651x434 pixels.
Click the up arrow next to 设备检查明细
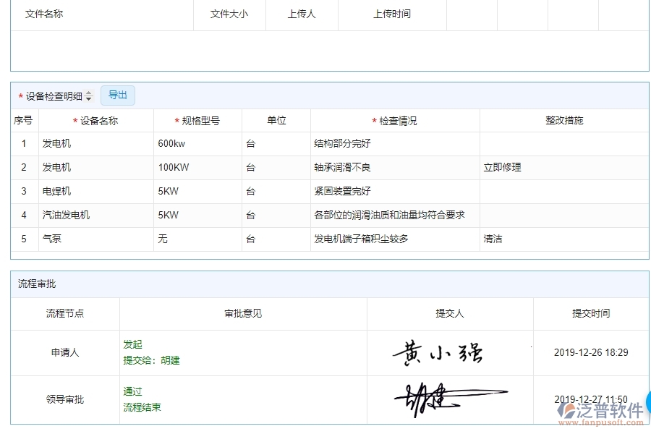point(88,93)
